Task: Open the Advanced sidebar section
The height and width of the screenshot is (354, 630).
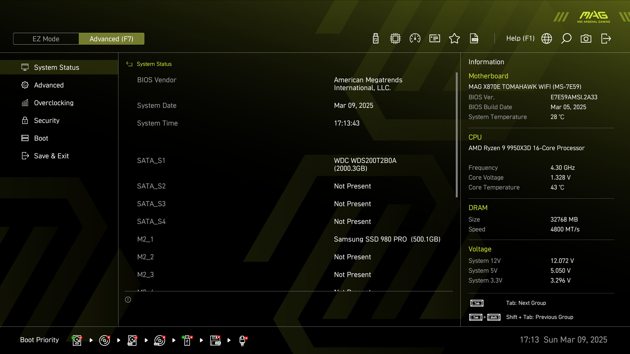Action: pyautogui.click(x=59, y=85)
